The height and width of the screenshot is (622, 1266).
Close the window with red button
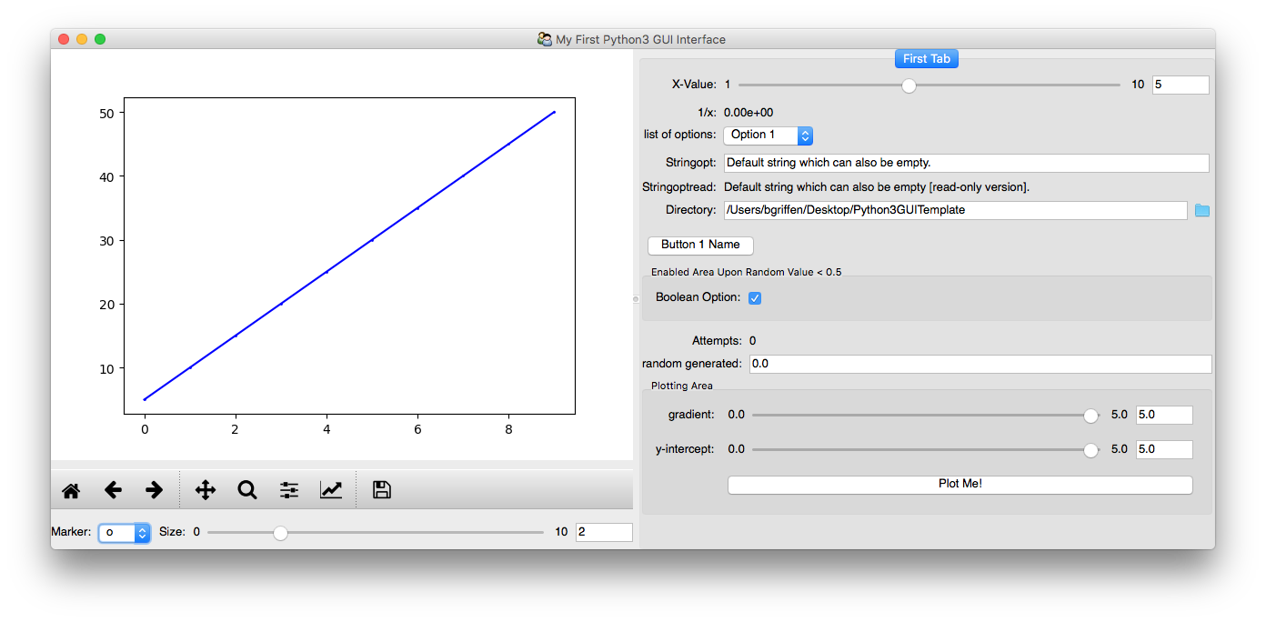pos(64,39)
